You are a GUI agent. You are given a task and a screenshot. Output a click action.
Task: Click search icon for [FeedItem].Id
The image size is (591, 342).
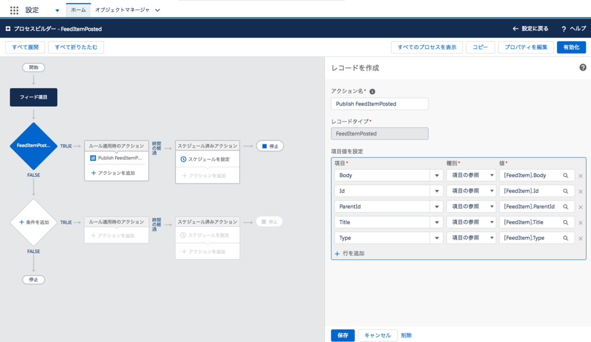(566, 191)
